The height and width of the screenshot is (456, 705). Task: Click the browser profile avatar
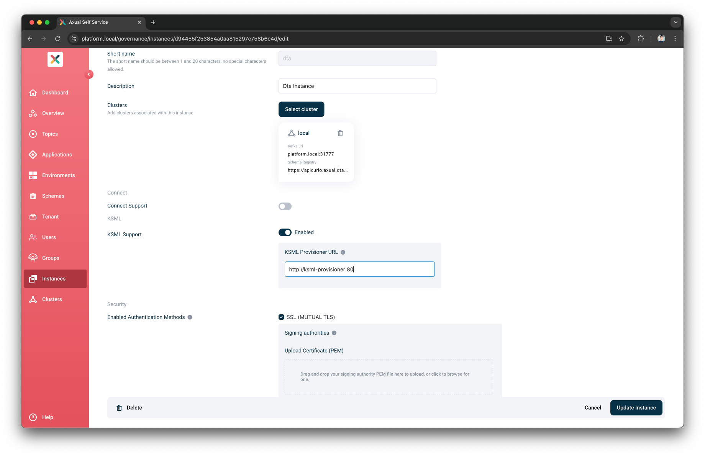tap(661, 39)
